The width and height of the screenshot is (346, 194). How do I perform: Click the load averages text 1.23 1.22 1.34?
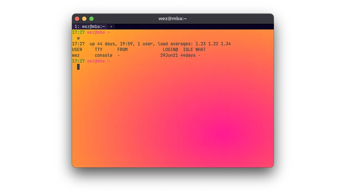pyautogui.click(x=213, y=43)
